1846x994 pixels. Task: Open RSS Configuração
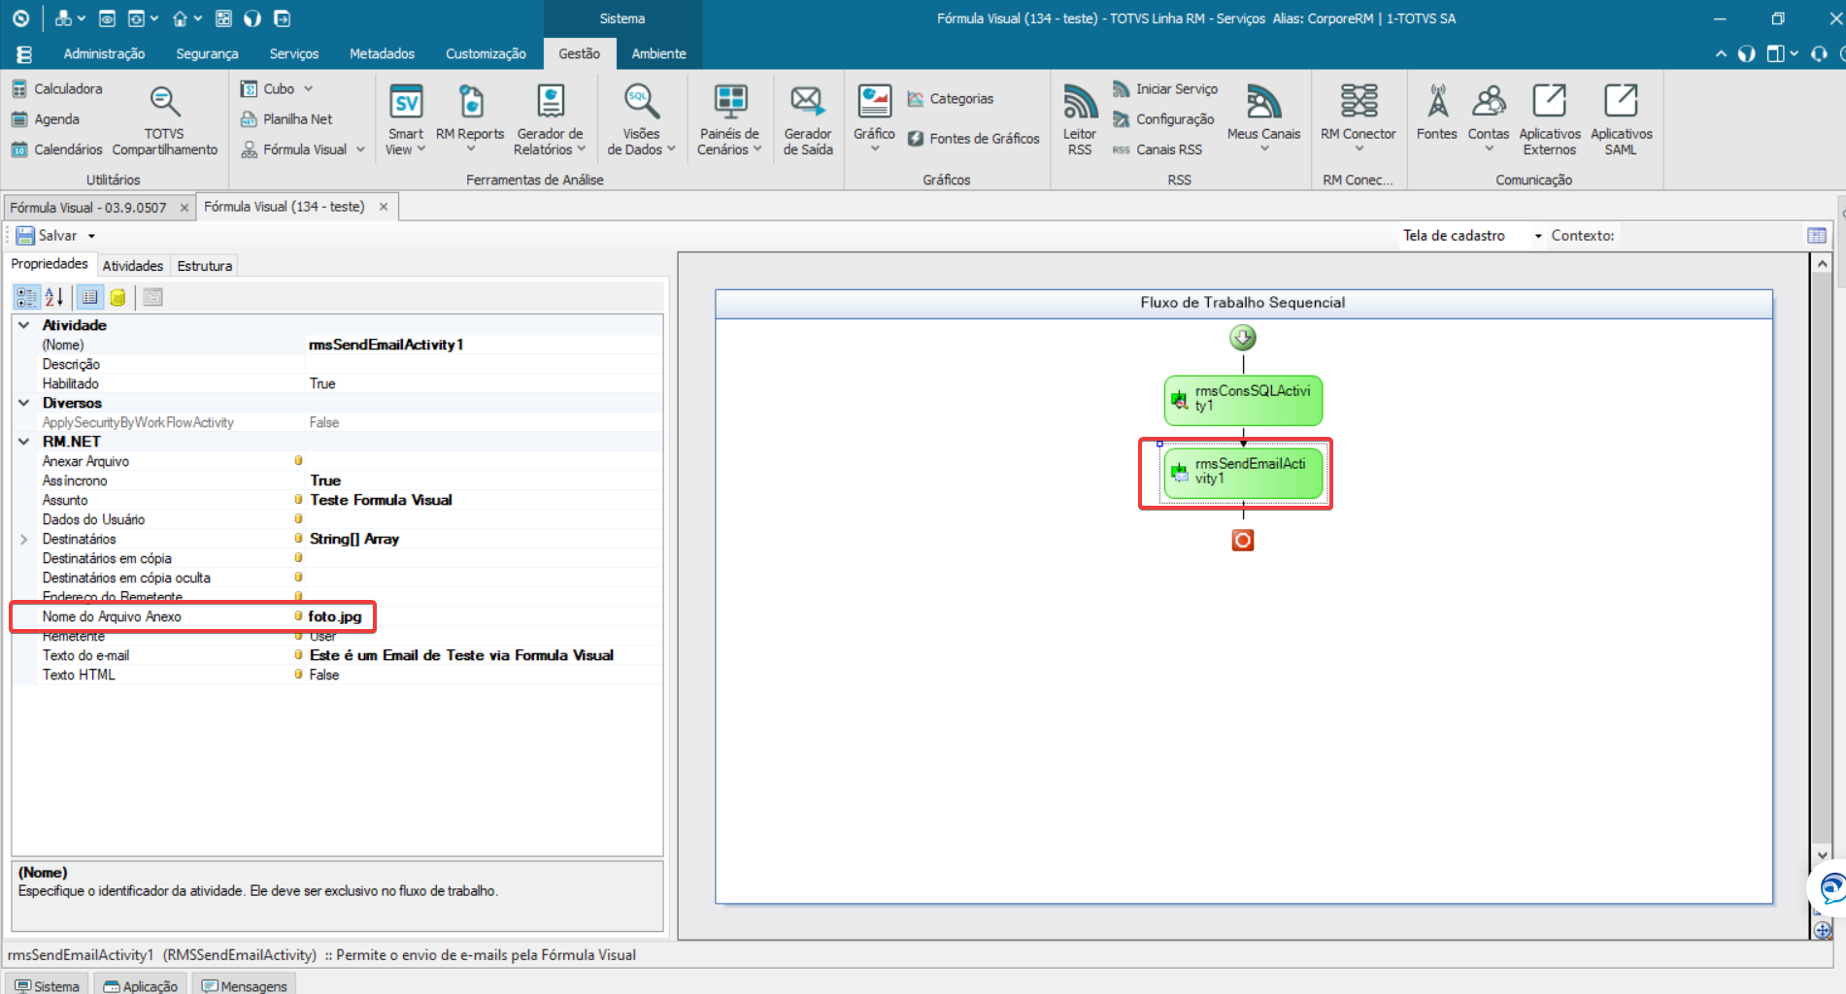pyautogui.click(x=1163, y=118)
